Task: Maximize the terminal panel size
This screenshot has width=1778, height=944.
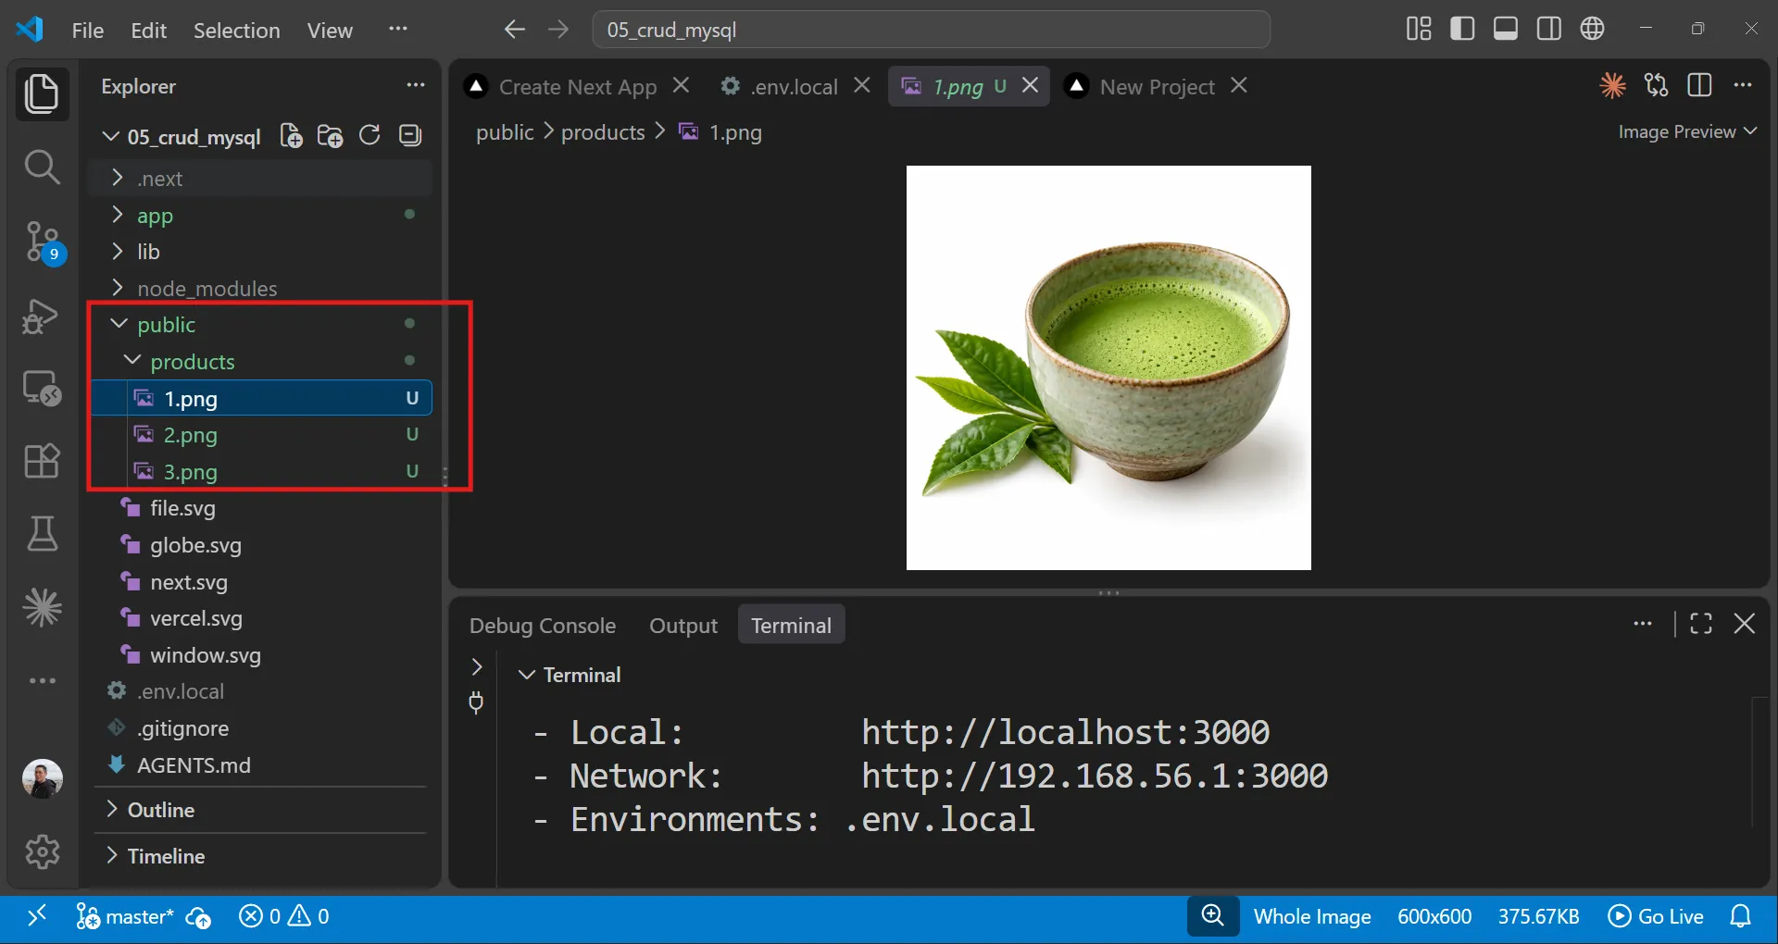Action: tap(1701, 624)
